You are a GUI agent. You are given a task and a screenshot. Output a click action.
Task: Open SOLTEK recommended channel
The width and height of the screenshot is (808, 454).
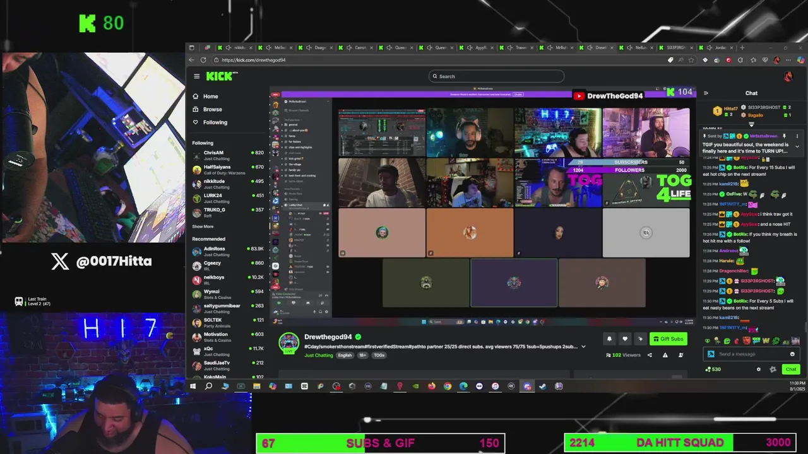pyautogui.click(x=227, y=322)
